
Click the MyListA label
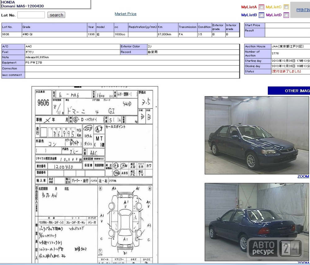pos(249,7)
